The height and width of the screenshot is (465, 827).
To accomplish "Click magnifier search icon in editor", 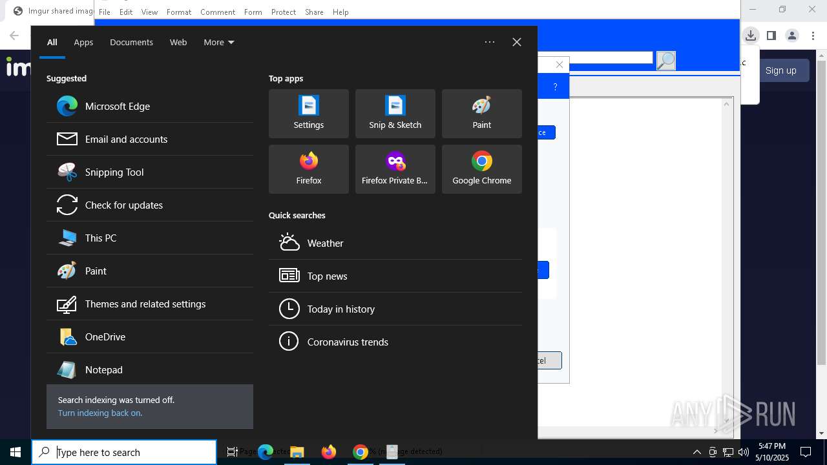I will pos(666,61).
